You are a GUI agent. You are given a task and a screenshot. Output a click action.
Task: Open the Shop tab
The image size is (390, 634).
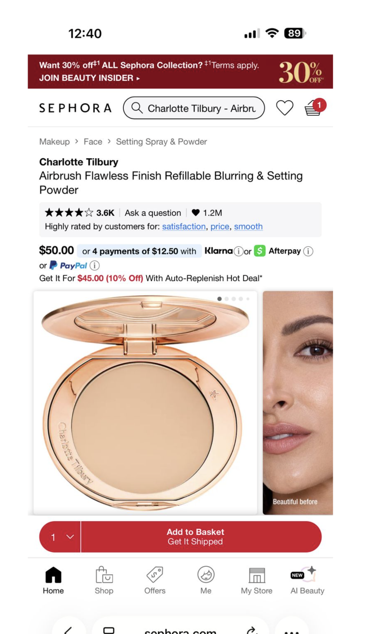pyautogui.click(x=104, y=580)
